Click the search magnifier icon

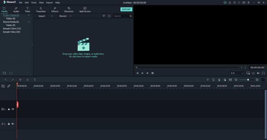(x=131, y=16)
